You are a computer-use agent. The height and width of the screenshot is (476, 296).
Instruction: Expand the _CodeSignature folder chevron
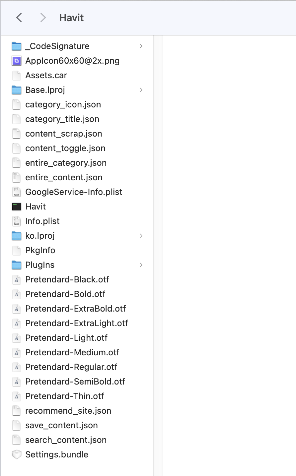click(141, 46)
